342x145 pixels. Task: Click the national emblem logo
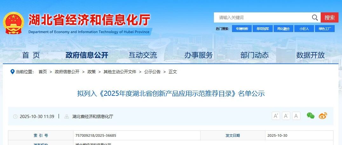(14, 23)
